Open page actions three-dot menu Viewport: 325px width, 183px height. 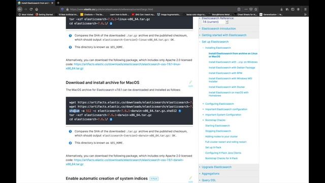click(x=246, y=9)
